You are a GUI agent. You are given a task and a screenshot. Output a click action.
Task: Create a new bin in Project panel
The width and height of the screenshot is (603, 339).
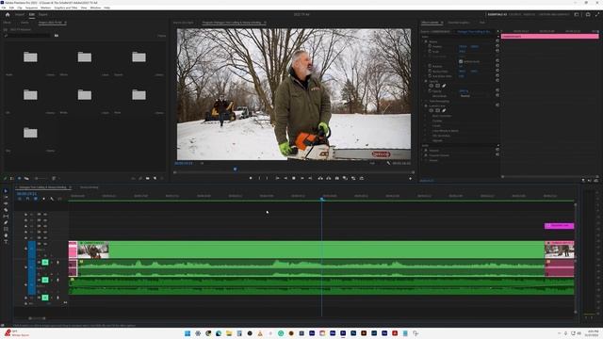tap(148, 178)
